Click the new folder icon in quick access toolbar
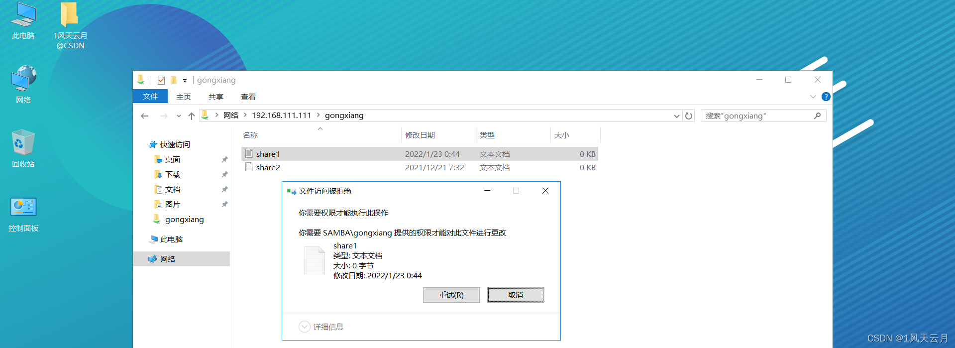955x348 pixels. click(x=173, y=80)
